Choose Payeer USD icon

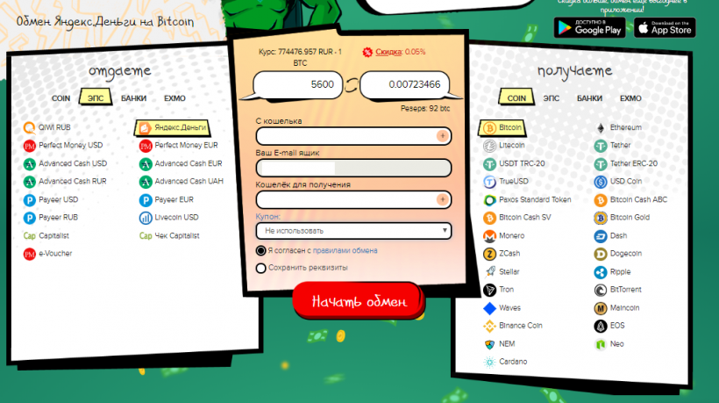29,200
